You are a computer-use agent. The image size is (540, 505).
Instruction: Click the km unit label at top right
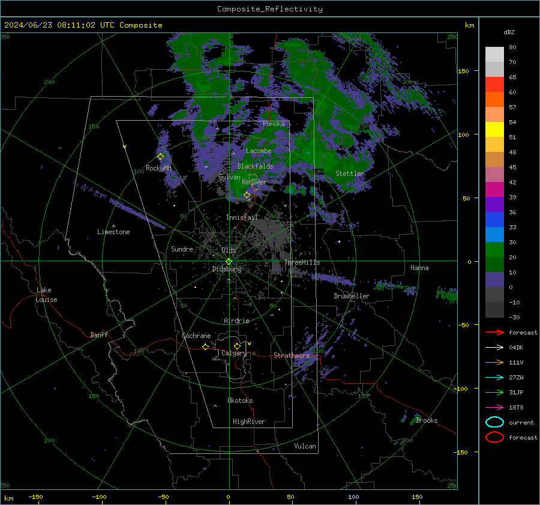(469, 25)
